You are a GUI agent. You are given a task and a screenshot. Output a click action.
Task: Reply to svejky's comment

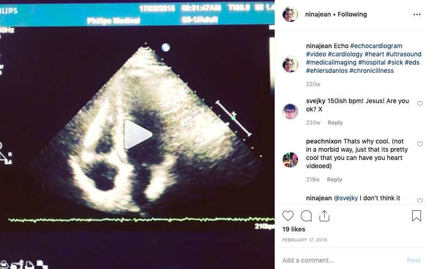click(x=335, y=123)
